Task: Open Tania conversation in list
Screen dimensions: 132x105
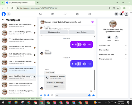Action: click(18, 33)
